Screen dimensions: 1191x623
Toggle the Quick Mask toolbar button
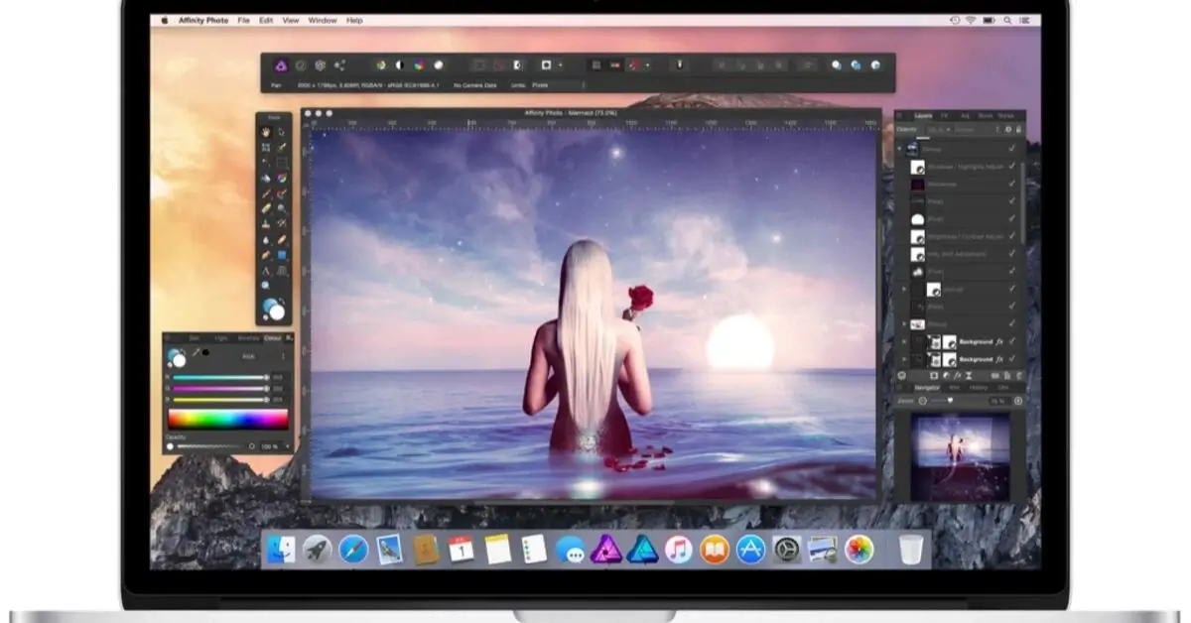(546, 65)
